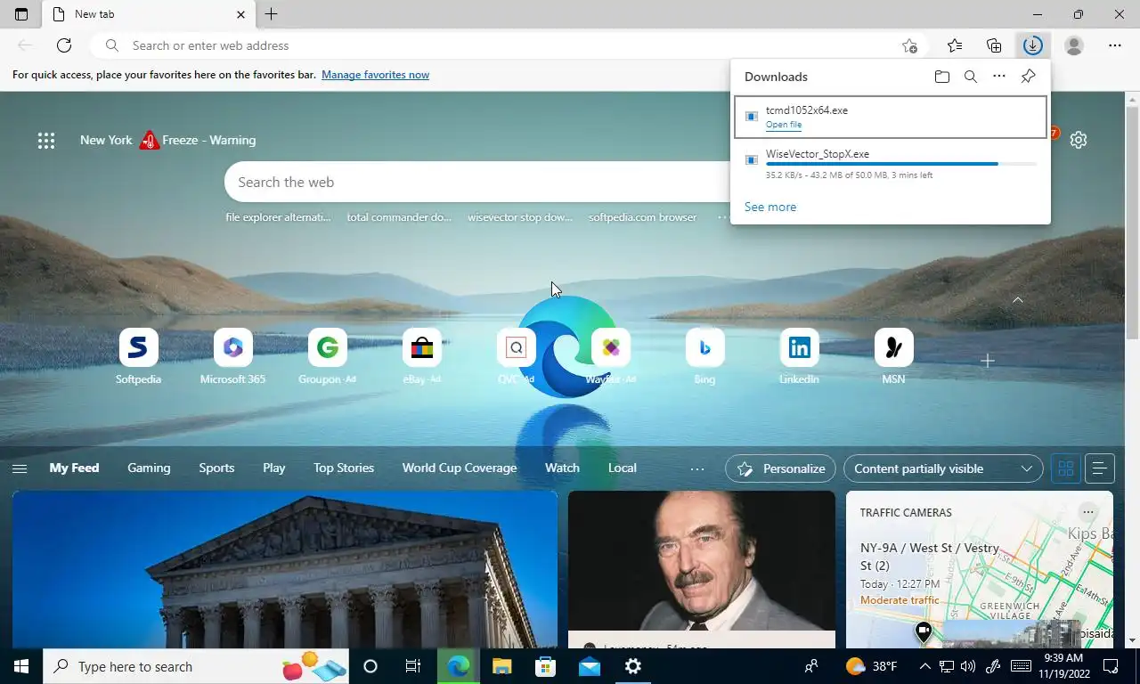
Task: Open Settings and more ellipsis menu
Action: click(x=1115, y=45)
